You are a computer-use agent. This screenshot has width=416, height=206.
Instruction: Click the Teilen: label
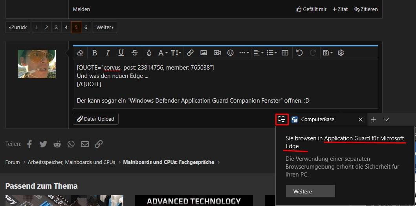coord(13,144)
